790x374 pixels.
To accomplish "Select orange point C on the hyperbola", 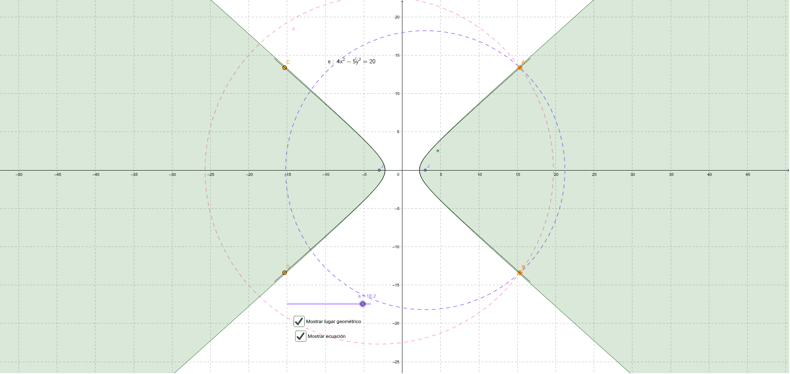I will (x=285, y=67).
